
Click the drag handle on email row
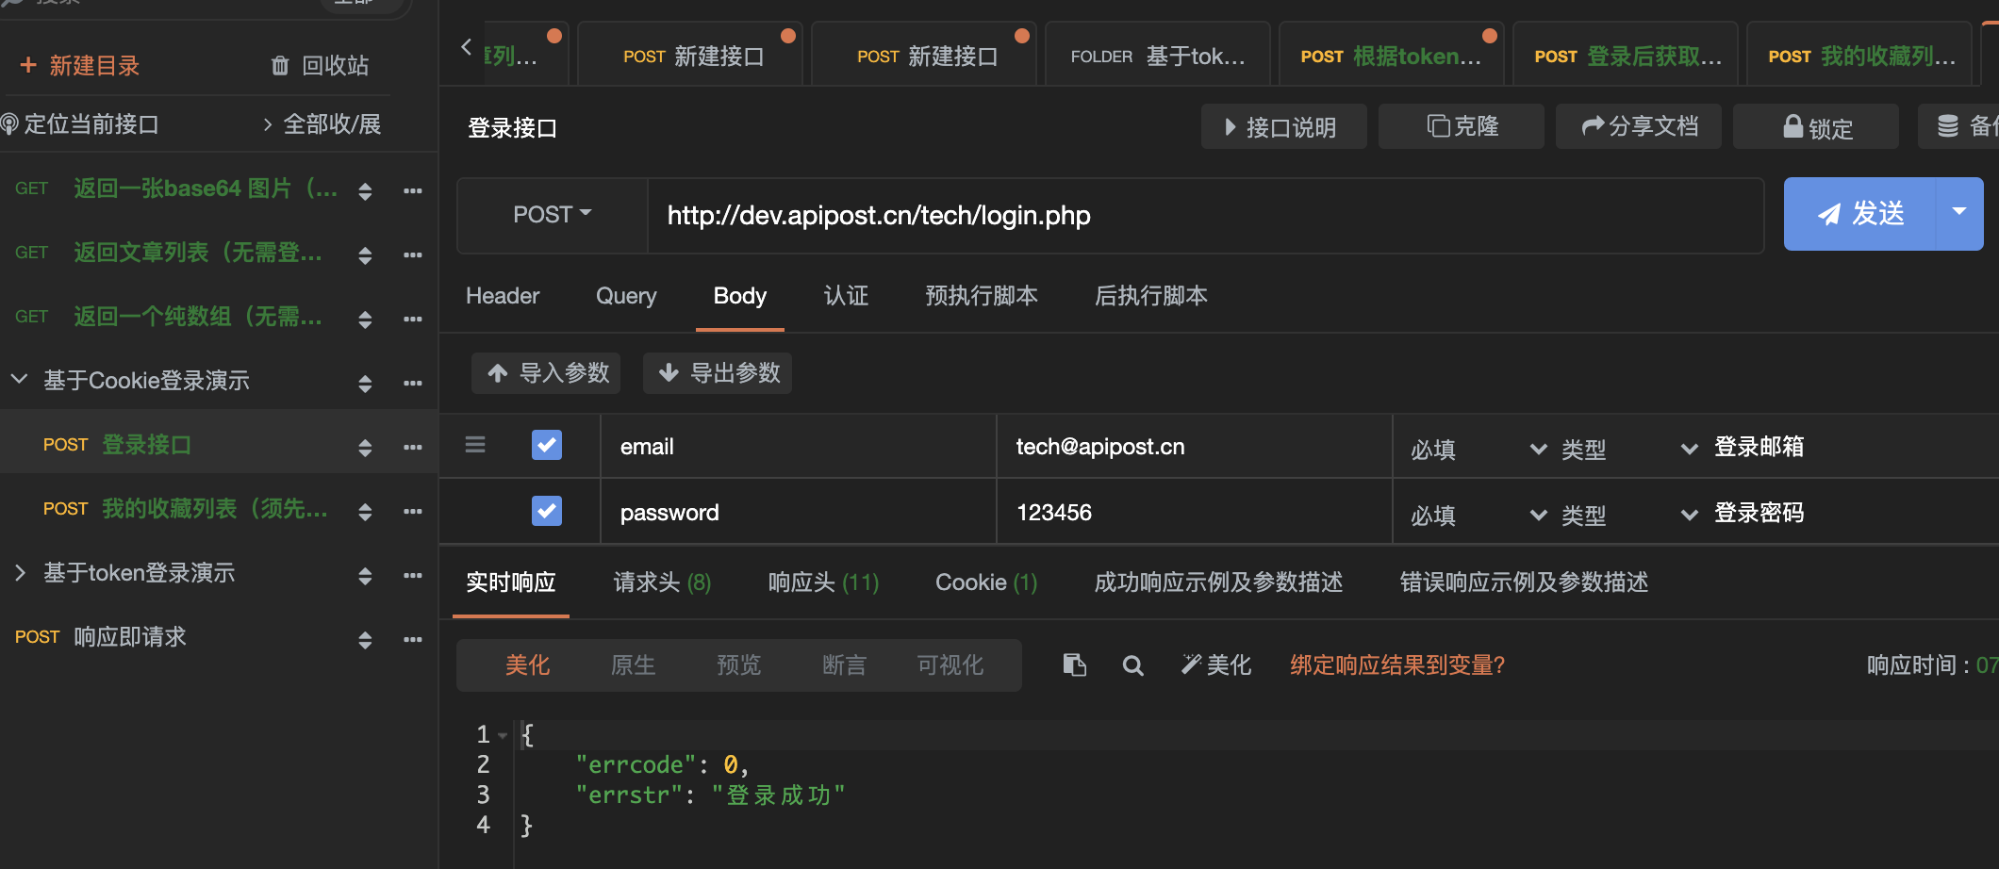pyautogui.click(x=475, y=444)
